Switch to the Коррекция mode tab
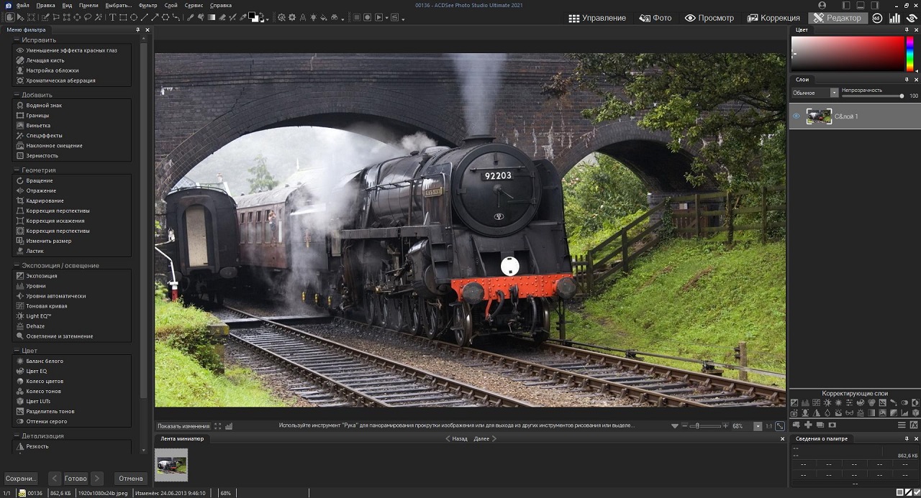The height and width of the screenshot is (498, 921). pyautogui.click(x=773, y=18)
